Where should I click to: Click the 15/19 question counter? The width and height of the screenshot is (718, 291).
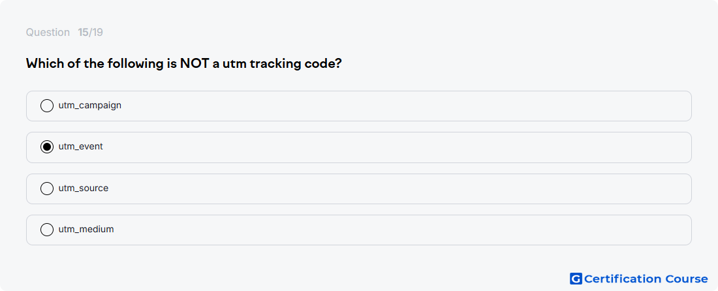pyautogui.click(x=90, y=33)
